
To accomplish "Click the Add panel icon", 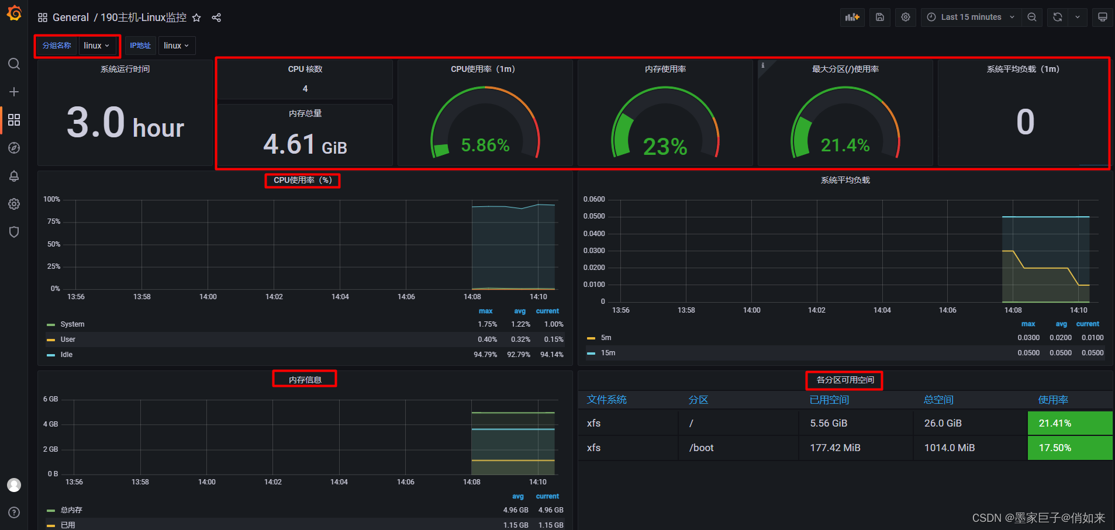I will 852,17.
